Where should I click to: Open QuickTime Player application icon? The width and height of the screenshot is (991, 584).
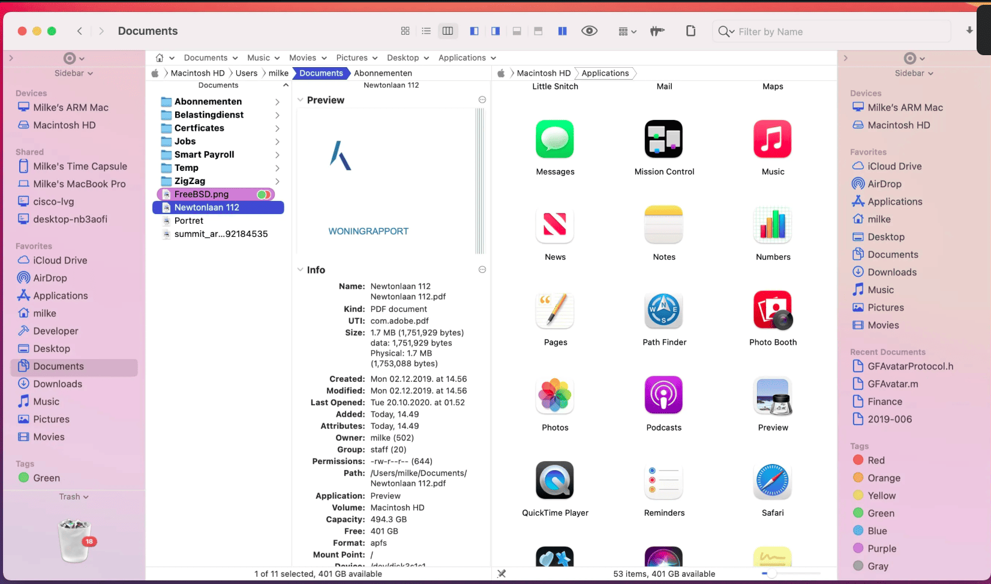(x=555, y=480)
